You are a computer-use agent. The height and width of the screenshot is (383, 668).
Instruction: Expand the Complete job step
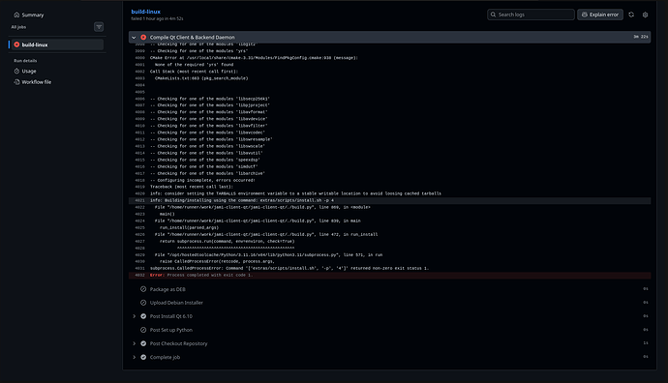click(135, 357)
